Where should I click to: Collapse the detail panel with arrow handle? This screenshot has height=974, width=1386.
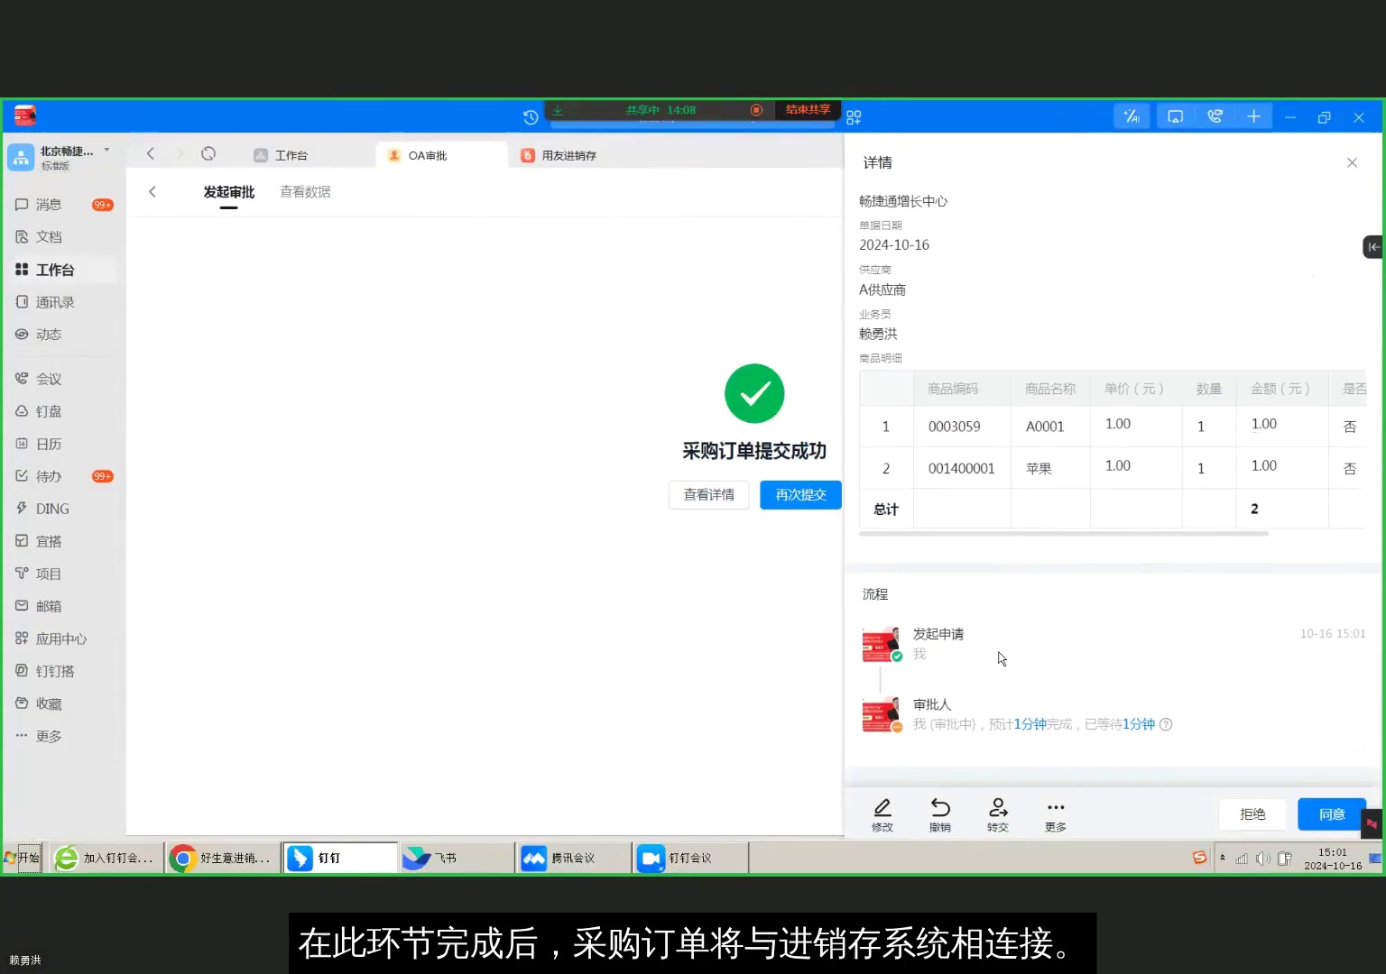[1372, 246]
